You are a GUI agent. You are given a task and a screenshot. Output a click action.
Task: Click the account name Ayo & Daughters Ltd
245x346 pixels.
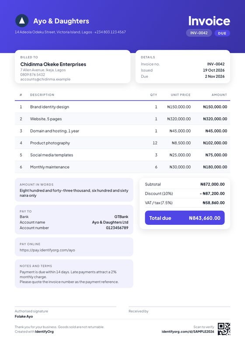[110, 222]
